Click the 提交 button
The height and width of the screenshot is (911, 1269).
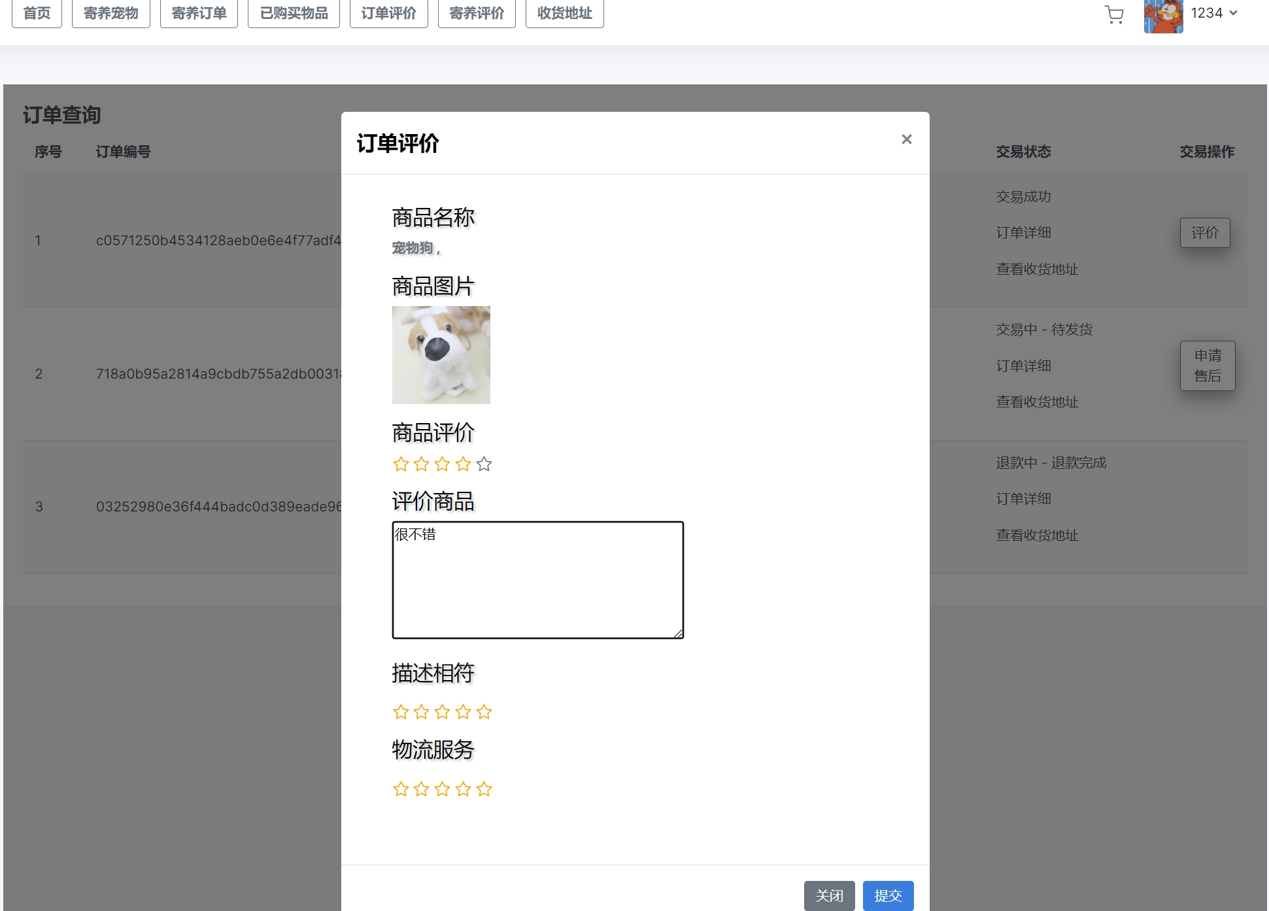[888, 895]
